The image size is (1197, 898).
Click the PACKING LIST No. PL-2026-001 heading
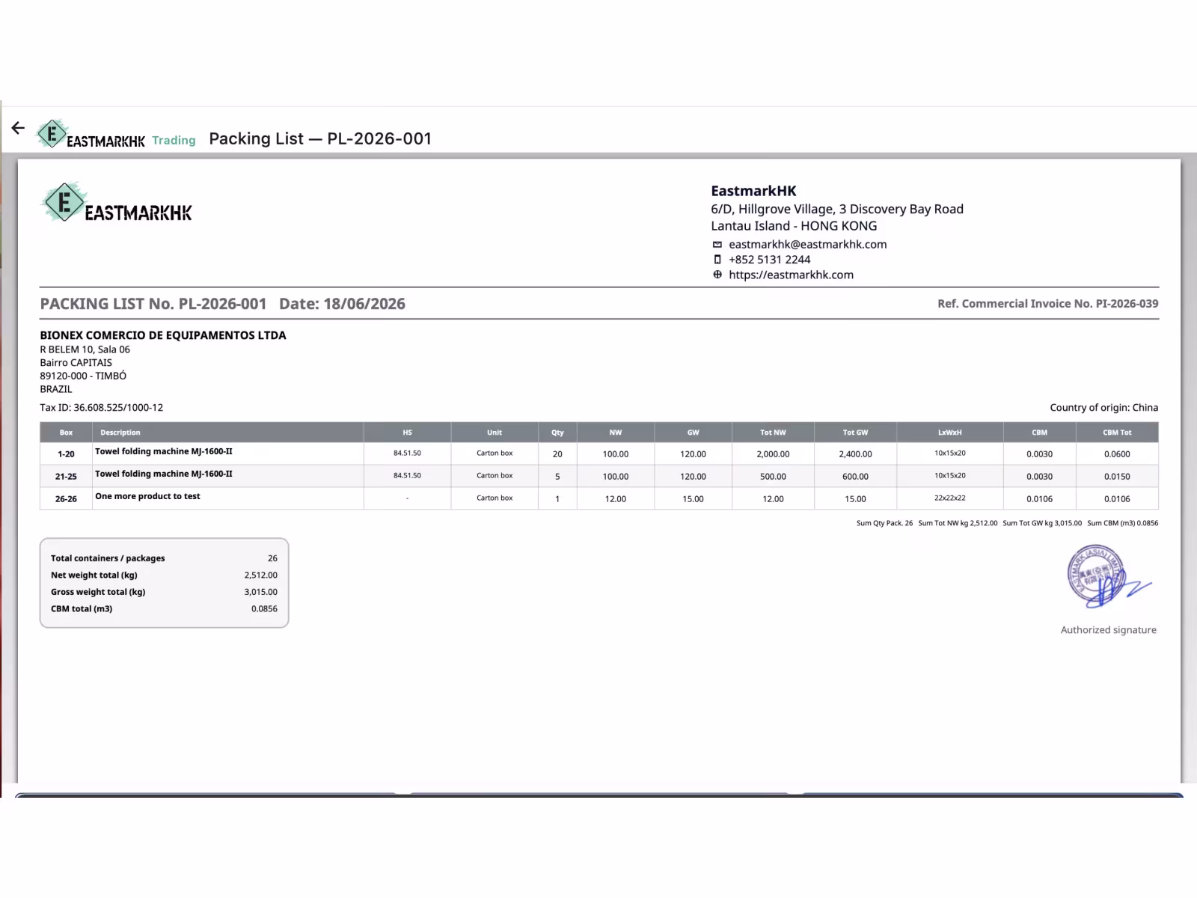[153, 304]
